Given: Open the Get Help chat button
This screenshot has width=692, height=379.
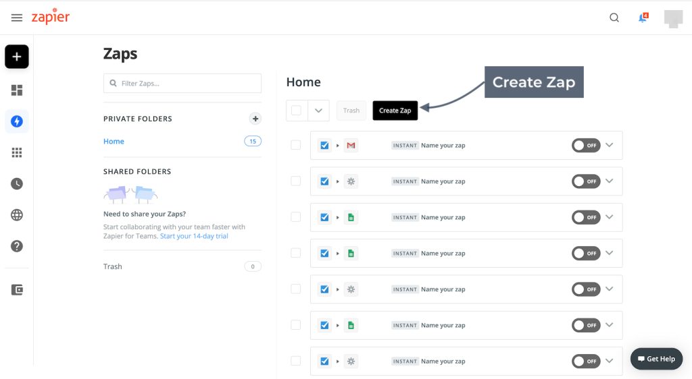Looking at the screenshot, I should (657, 359).
